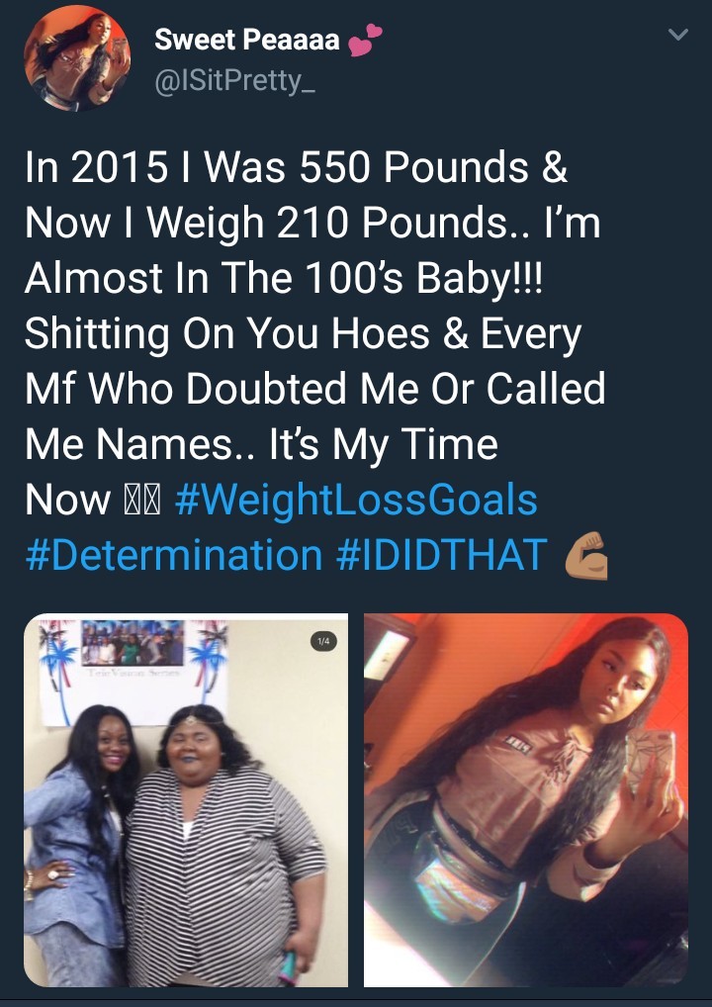The width and height of the screenshot is (712, 1007).
Task: Tap the 1/4 image counter badge
Action: pyautogui.click(x=323, y=641)
